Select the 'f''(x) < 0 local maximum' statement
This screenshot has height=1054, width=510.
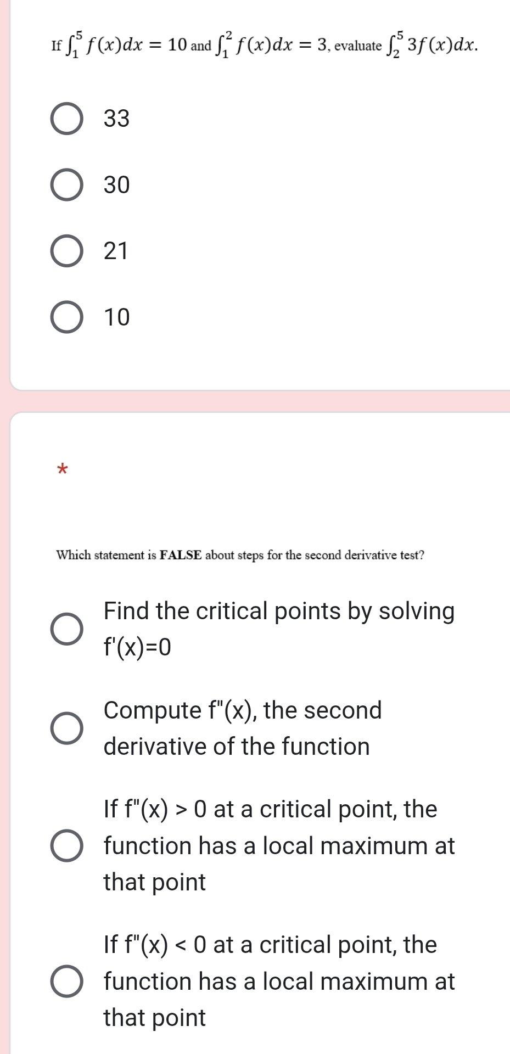click(x=66, y=981)
